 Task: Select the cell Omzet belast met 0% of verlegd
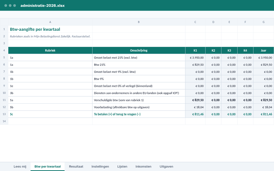pyautogui.click(x=139, y=86)
